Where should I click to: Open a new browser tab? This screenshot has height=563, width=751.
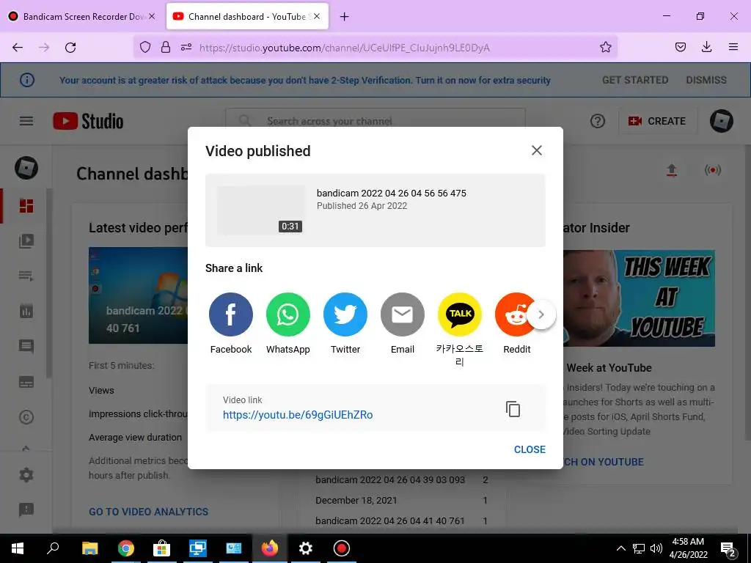[x=345, y=17]
